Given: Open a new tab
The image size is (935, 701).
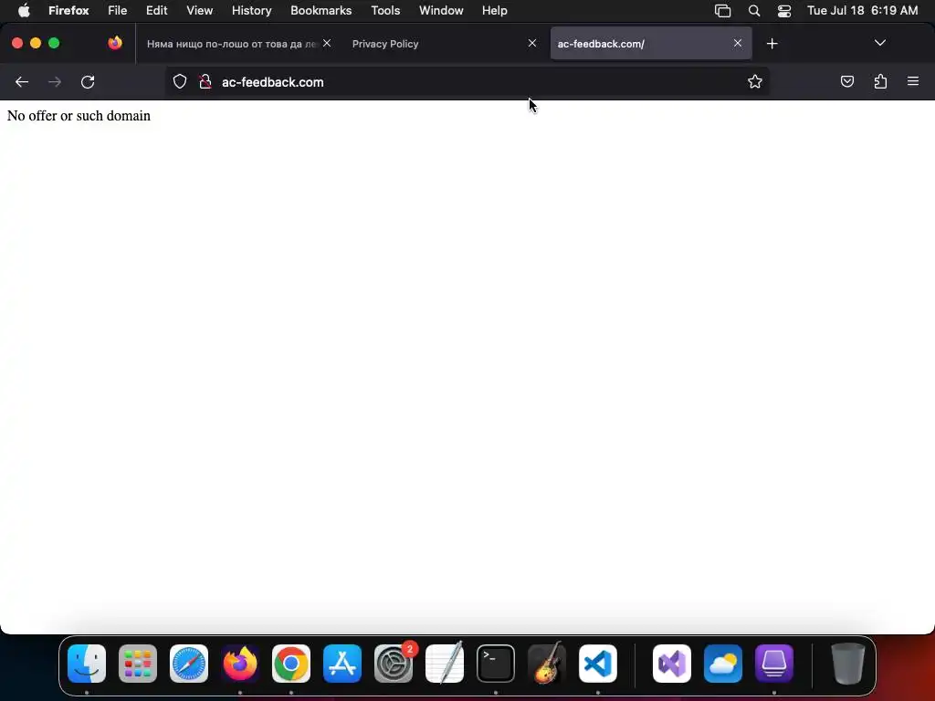Looking at the screenshot, I should 772,44.
